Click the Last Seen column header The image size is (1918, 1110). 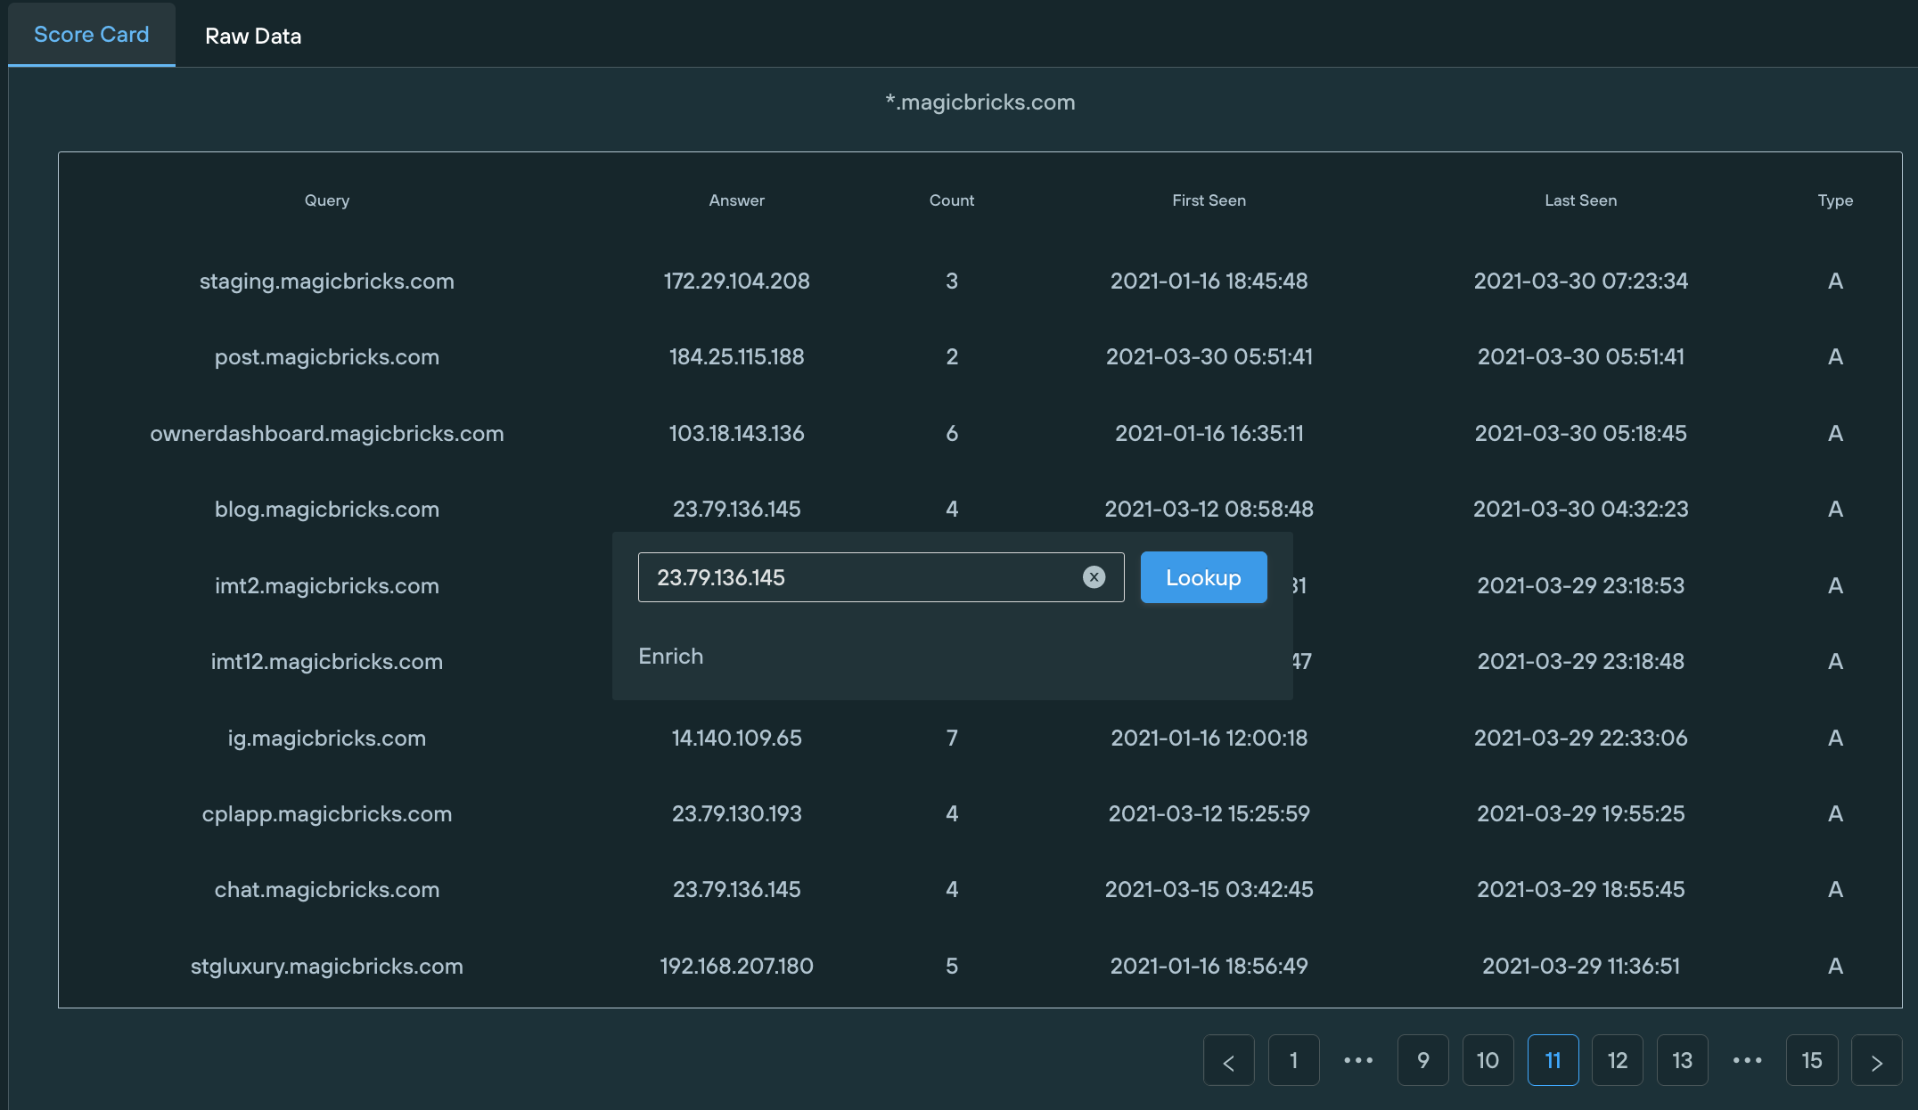pos(1580,200)
